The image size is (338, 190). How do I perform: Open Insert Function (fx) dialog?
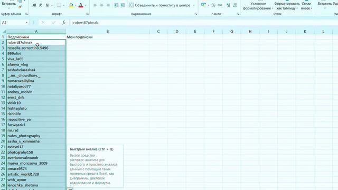[x=63, y=22]
